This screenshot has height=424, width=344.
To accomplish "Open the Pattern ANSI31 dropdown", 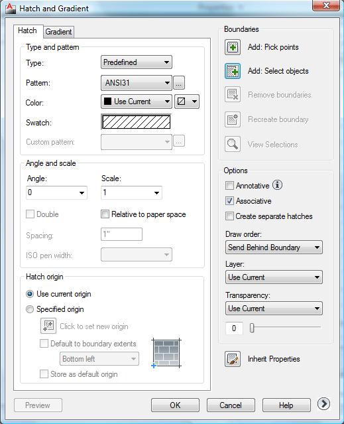I will (137, 83).
